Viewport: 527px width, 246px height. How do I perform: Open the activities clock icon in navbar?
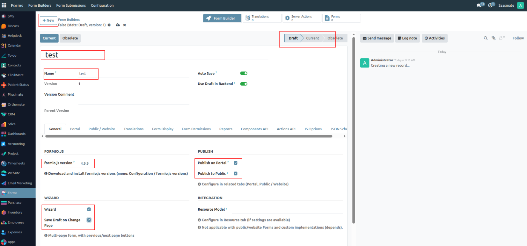click(x=491, y=5)
